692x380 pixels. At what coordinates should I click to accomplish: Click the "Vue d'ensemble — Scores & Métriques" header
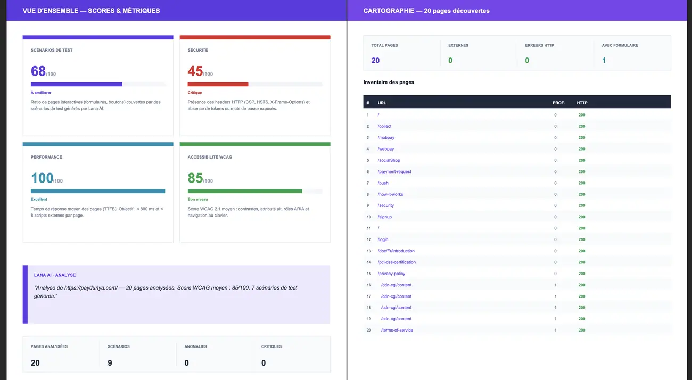tap(91, 11)
